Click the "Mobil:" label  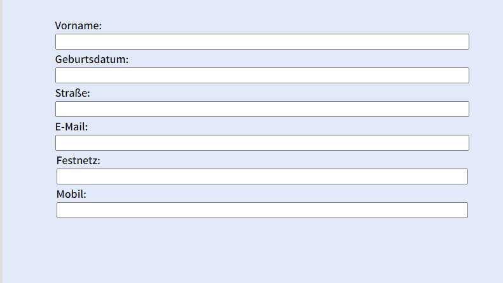tap(71, 194)
